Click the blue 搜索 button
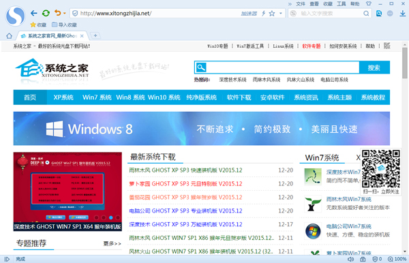The height and width of the screenshot is (263, 409). (x=374, y=67)
